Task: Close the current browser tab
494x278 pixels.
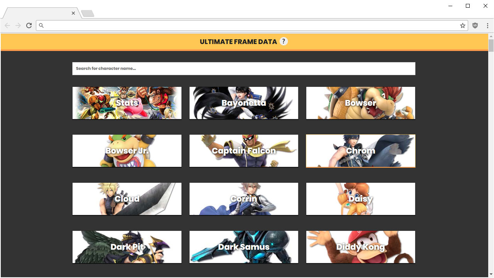Action: click(73, 13)
